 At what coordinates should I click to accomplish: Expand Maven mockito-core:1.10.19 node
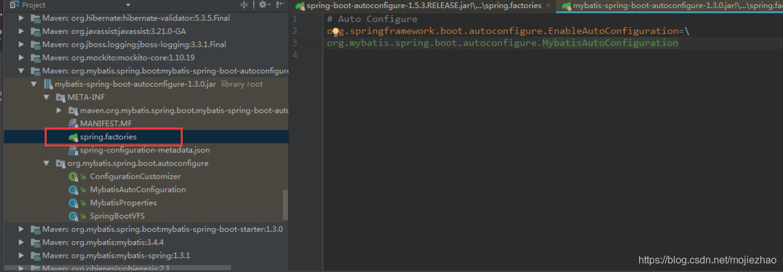pyautogui.click(x=21, y=57)
